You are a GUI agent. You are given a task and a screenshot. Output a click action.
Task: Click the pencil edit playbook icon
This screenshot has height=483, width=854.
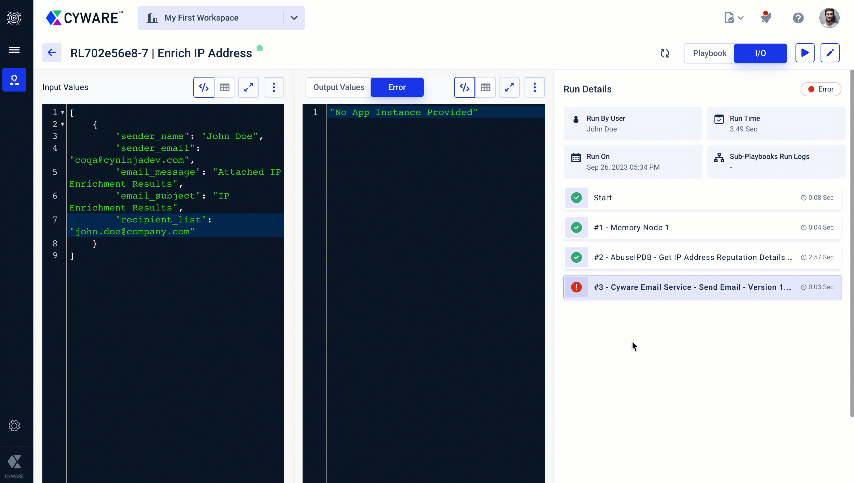[830, 53]
